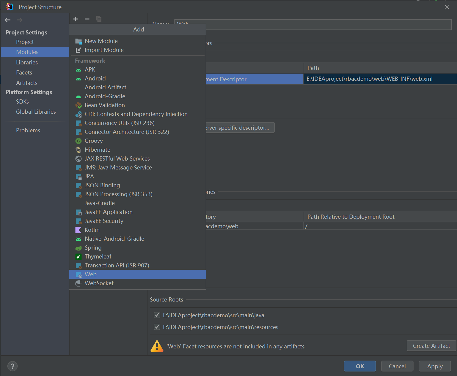Click the Copy module icon

[99, 19]
